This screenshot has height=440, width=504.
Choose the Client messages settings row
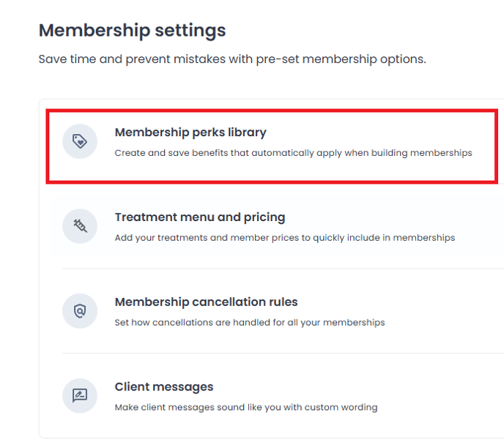[277, 395]
